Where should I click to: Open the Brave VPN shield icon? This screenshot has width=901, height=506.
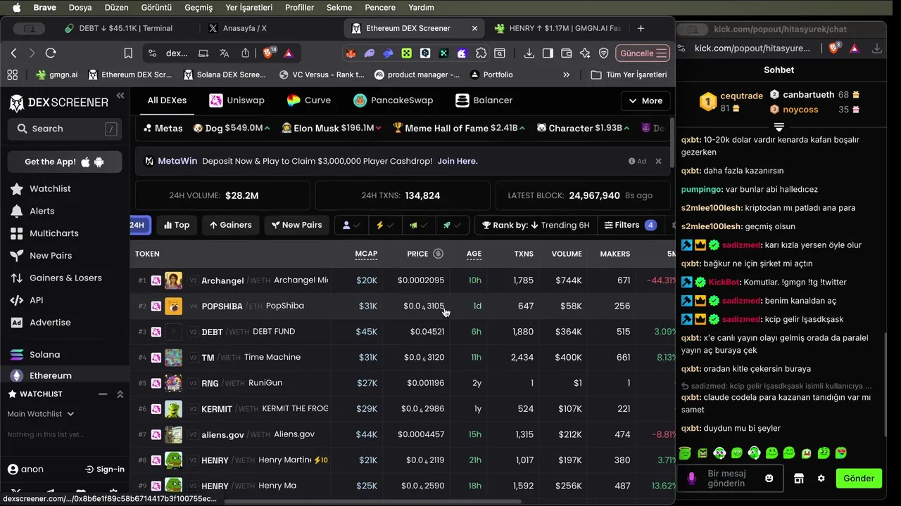(603, 53)
